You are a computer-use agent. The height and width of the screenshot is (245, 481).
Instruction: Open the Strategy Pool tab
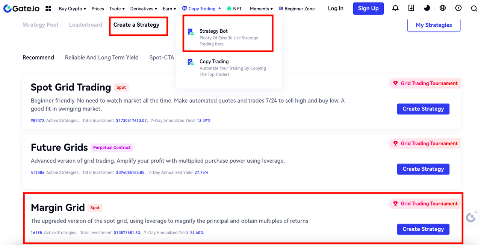click(40, 25)
